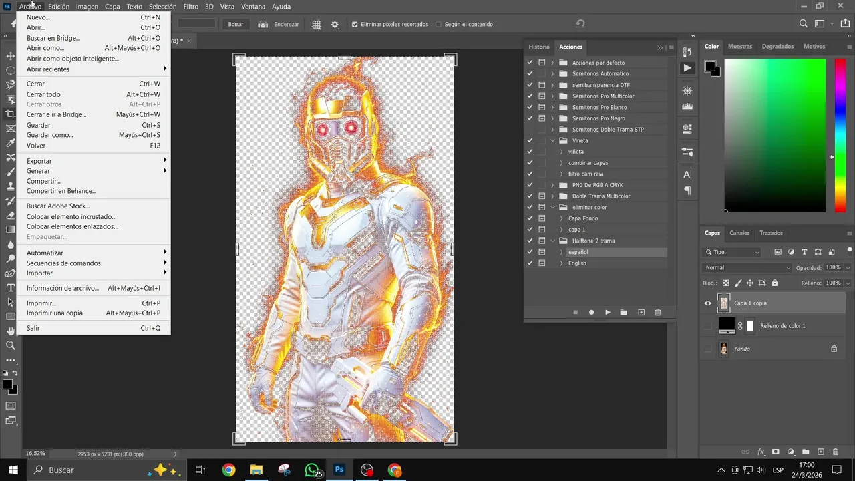Play the selected action

coord(608,312)
